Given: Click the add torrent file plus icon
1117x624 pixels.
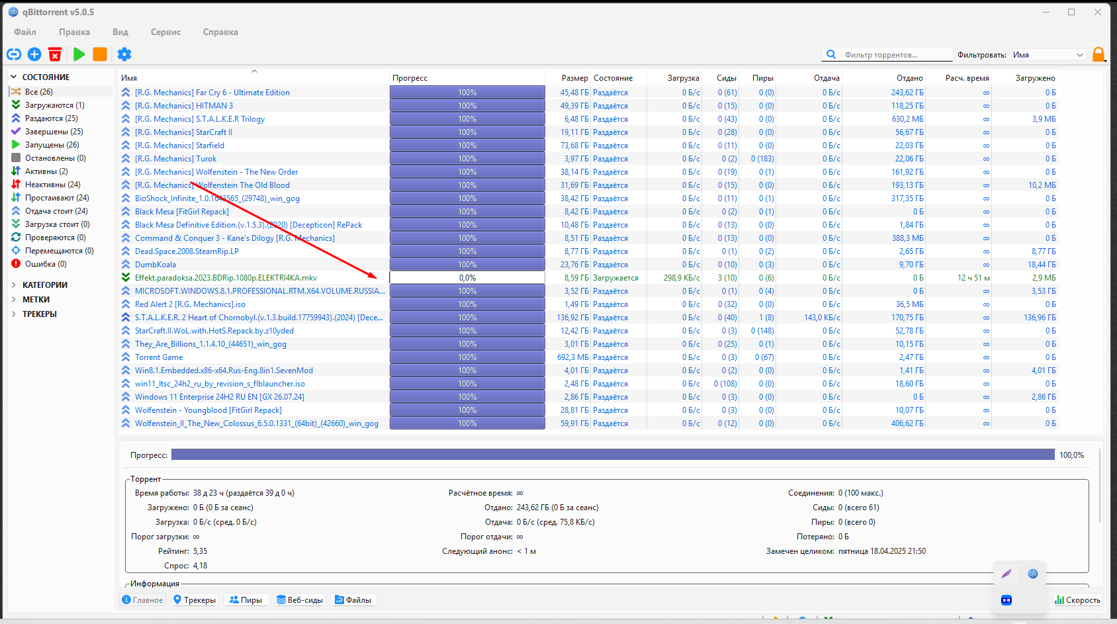Looking at the screenshot, I should pos(34,54).
